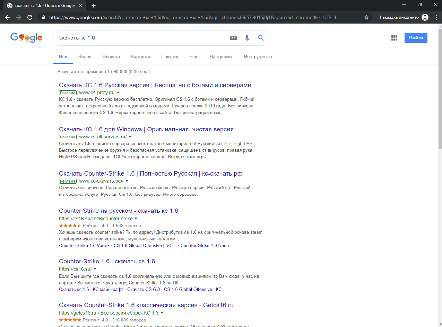
Task: Expand arrow next to cs16.su/cs16/counter-strike
Action: click(136, 219)
